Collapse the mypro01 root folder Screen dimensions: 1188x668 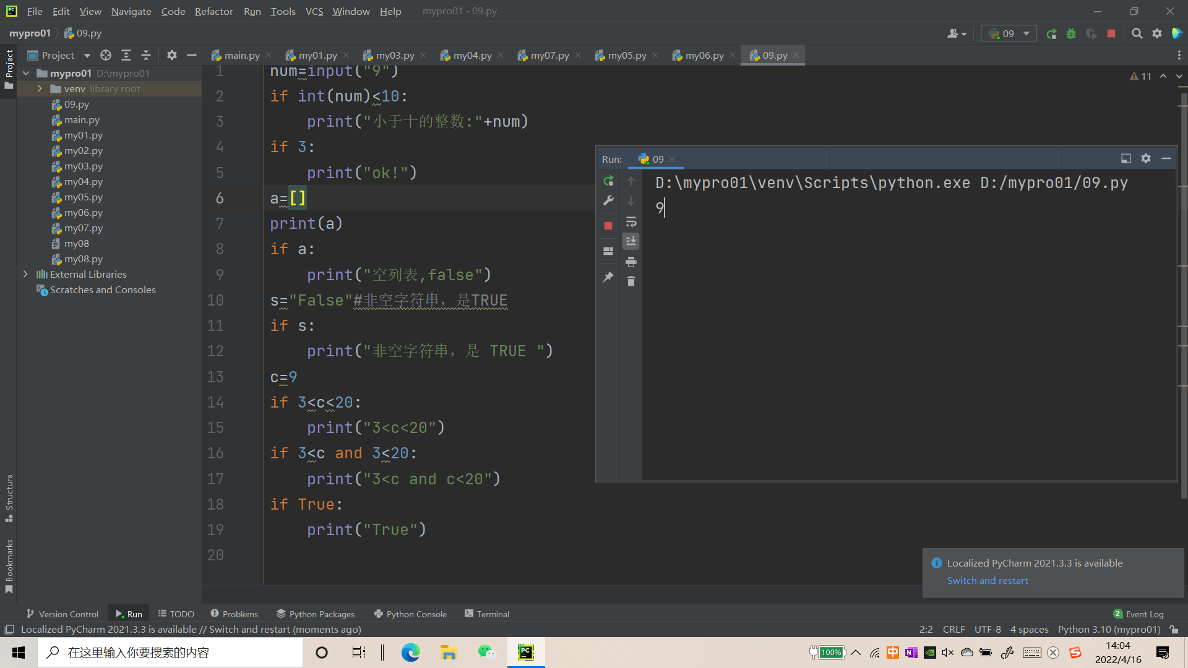26,73
